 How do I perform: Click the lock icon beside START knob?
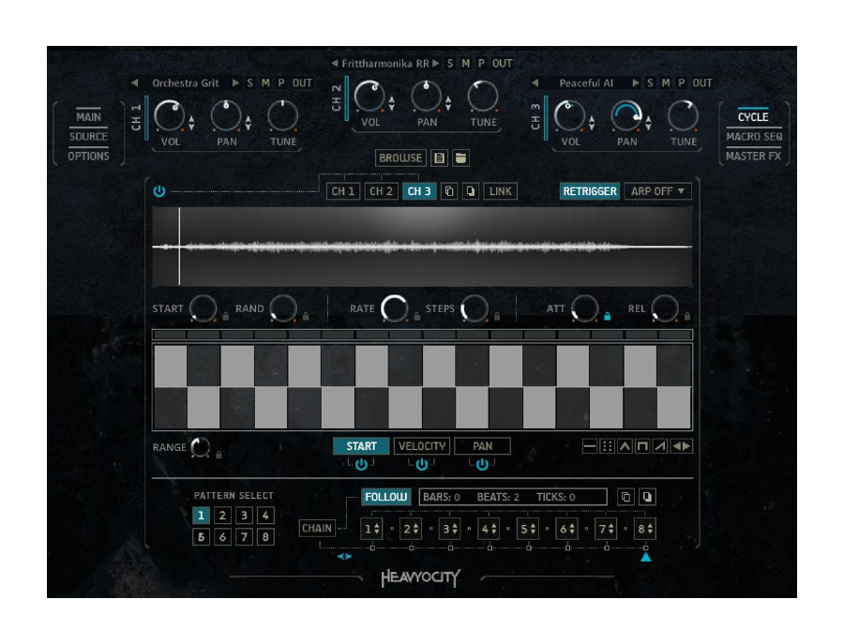tap(225, 316)
